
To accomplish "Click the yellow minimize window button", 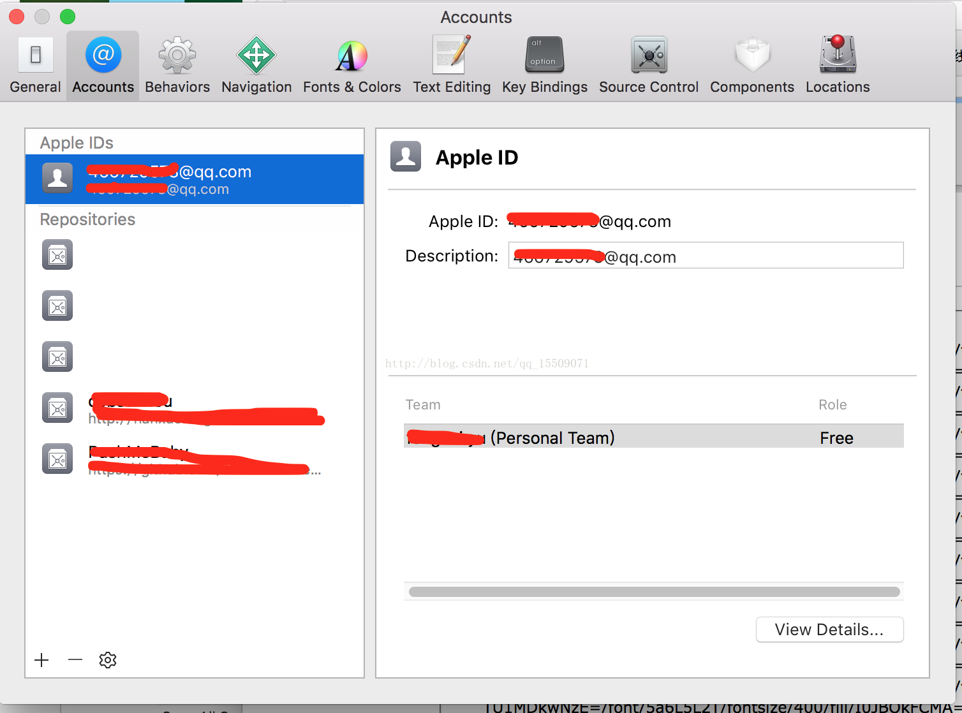I will pos(42,17).
